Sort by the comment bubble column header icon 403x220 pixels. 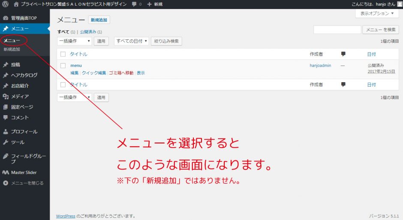coord(343,54)
